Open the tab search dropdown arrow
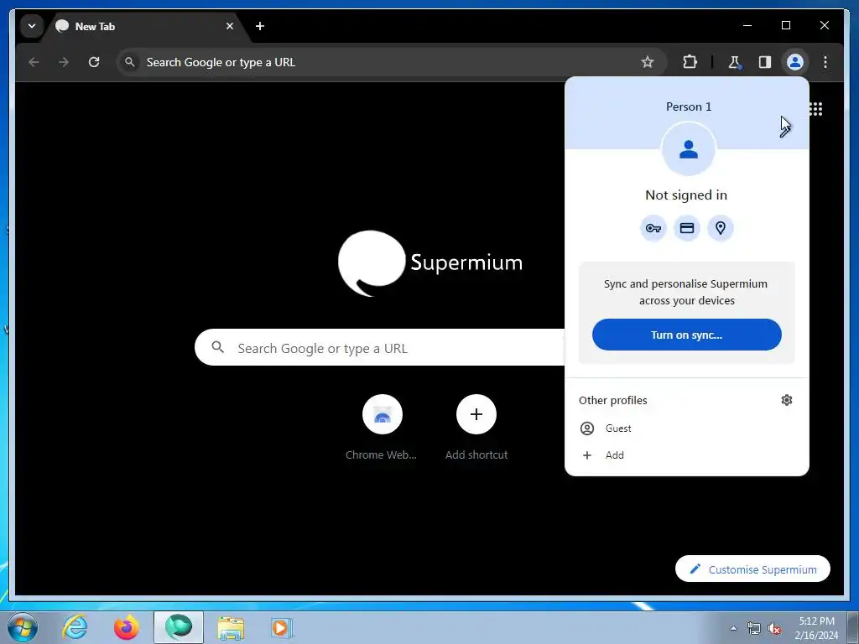The height and width of the screenshot is (644, 859). pyautogui.click(x=32, y=26)
